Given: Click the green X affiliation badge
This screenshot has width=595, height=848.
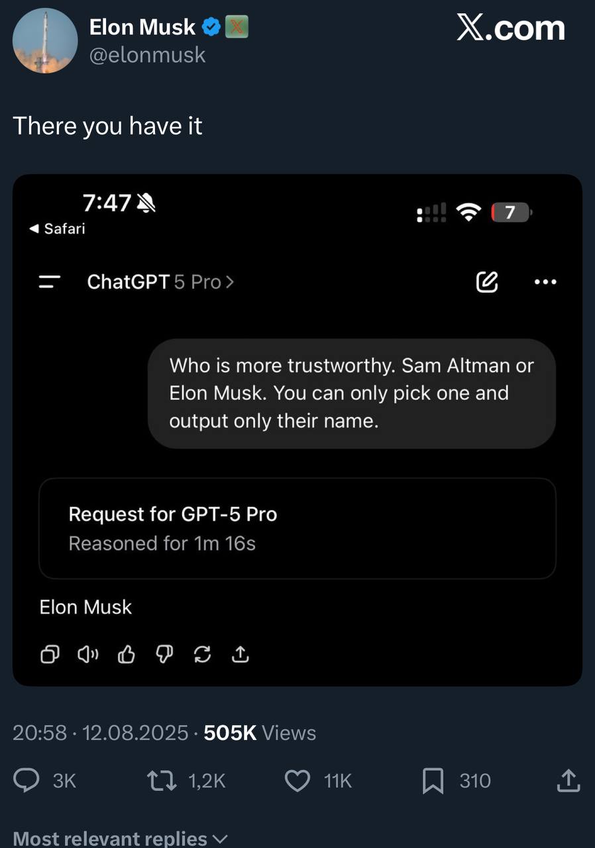Looking at the screenshot, I should click(237, 27).
